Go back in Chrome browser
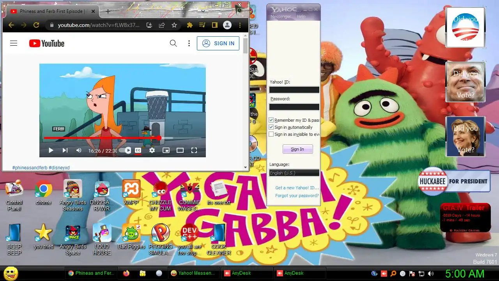The image size is (499, 281). (11, 25)
